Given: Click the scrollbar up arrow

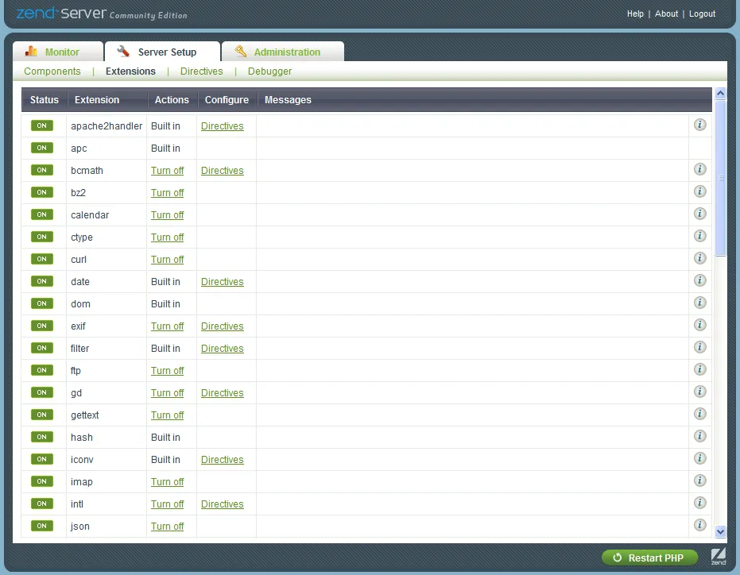Looking at the screenshot, I should (720, 93).
